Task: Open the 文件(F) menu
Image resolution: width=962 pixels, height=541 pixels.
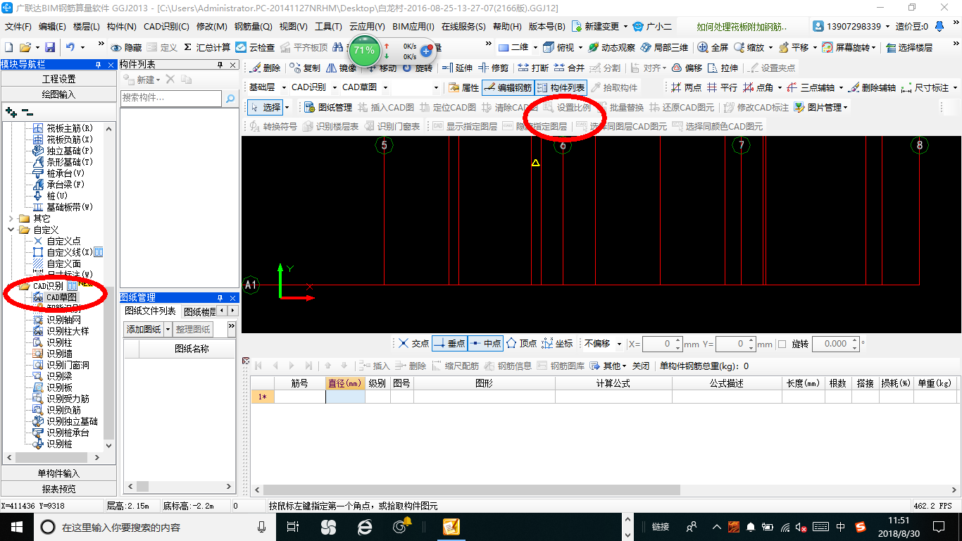Action: [x=18, y=27]
